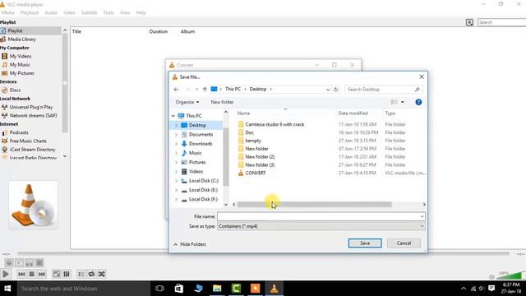Click the File name input field
The width and height of the screenshot is (526, 296).
click(321, 216)
